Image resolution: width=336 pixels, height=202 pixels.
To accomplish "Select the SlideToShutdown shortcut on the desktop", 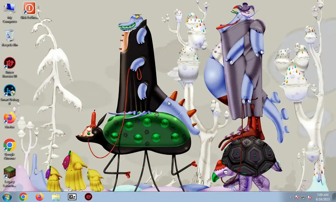I will pyautogui.click(x=29, y=11).
